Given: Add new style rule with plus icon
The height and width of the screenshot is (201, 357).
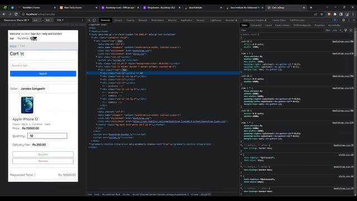Looking at the screenshot, I should [x=341, y=30].
